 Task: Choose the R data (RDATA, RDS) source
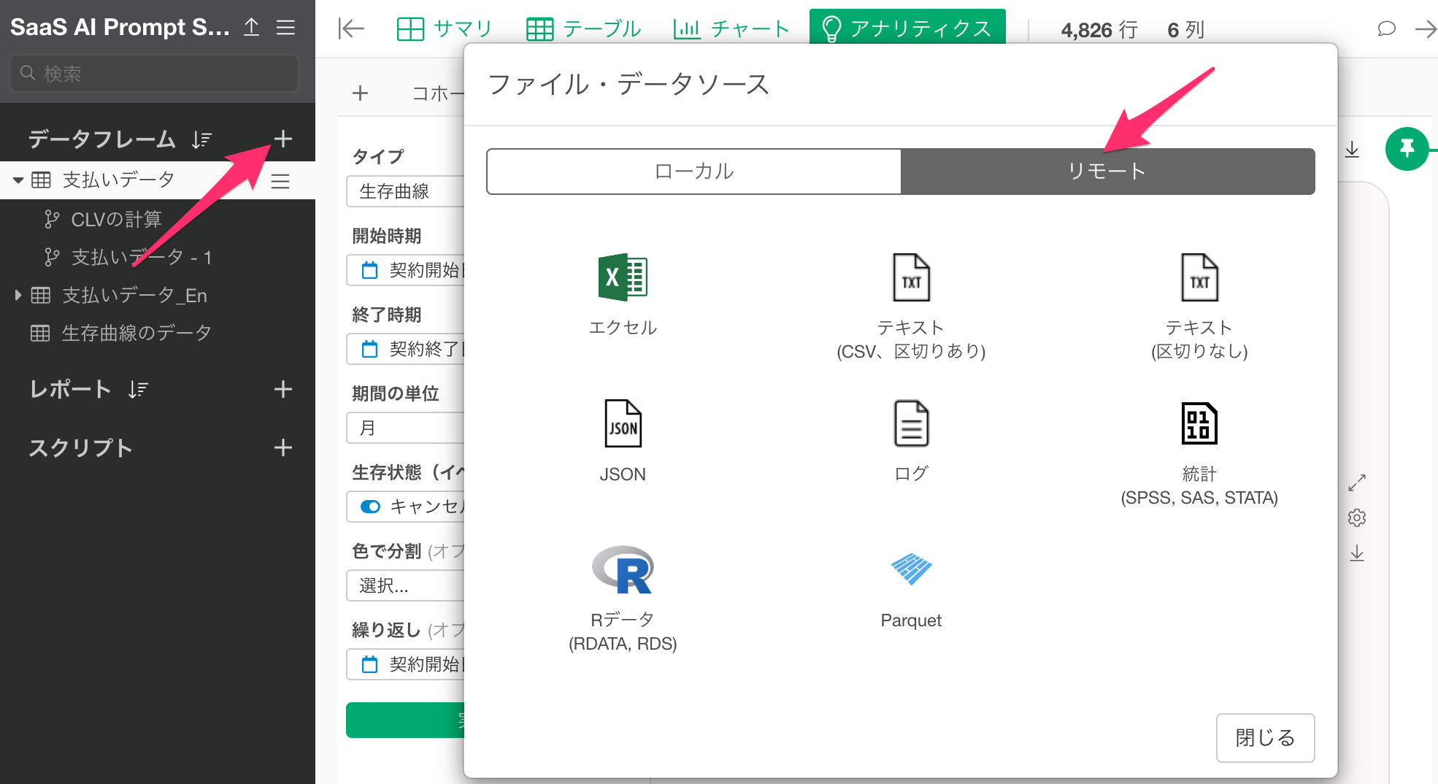click(x=623, y=599)
